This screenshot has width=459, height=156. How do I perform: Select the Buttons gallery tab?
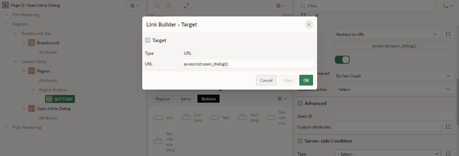(208, 99)
